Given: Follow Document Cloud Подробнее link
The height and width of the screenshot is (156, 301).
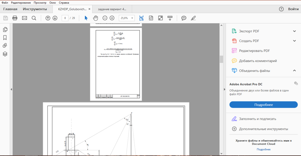Looking at the screenshot, I should tap(264, 150).
